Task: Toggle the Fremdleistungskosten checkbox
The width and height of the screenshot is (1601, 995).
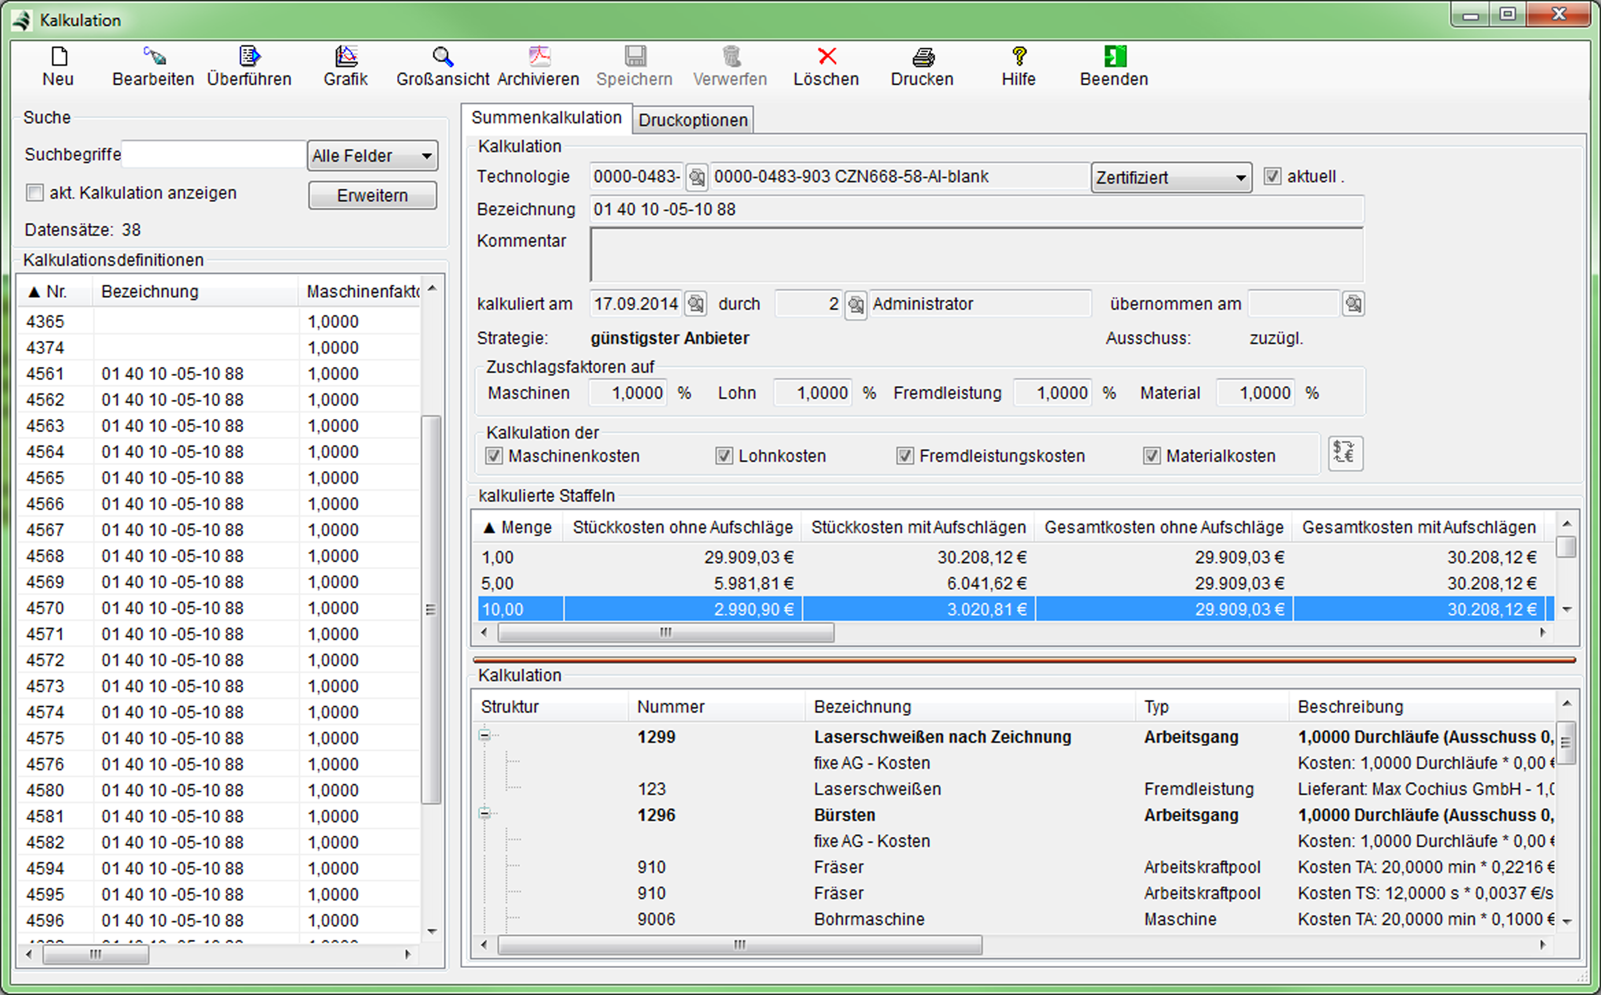Action: point(905,455)
